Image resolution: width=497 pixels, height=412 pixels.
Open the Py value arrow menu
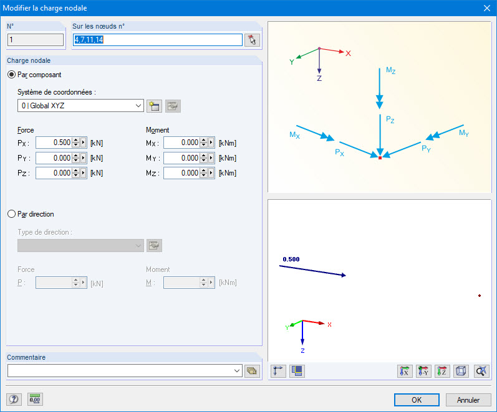84,157
